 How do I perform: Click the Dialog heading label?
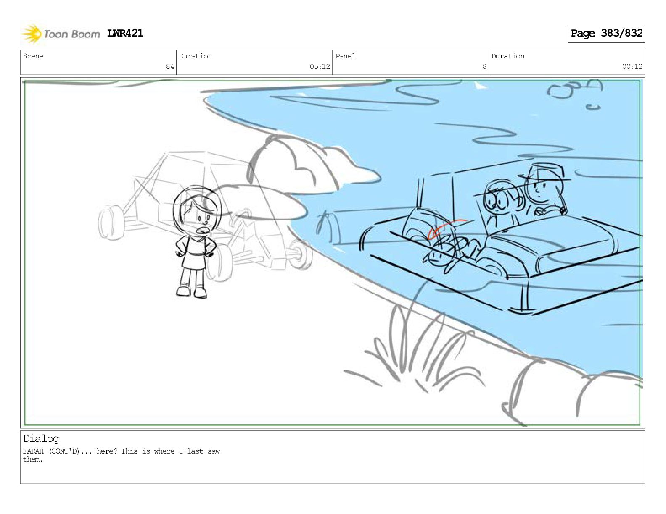(41, 439)
